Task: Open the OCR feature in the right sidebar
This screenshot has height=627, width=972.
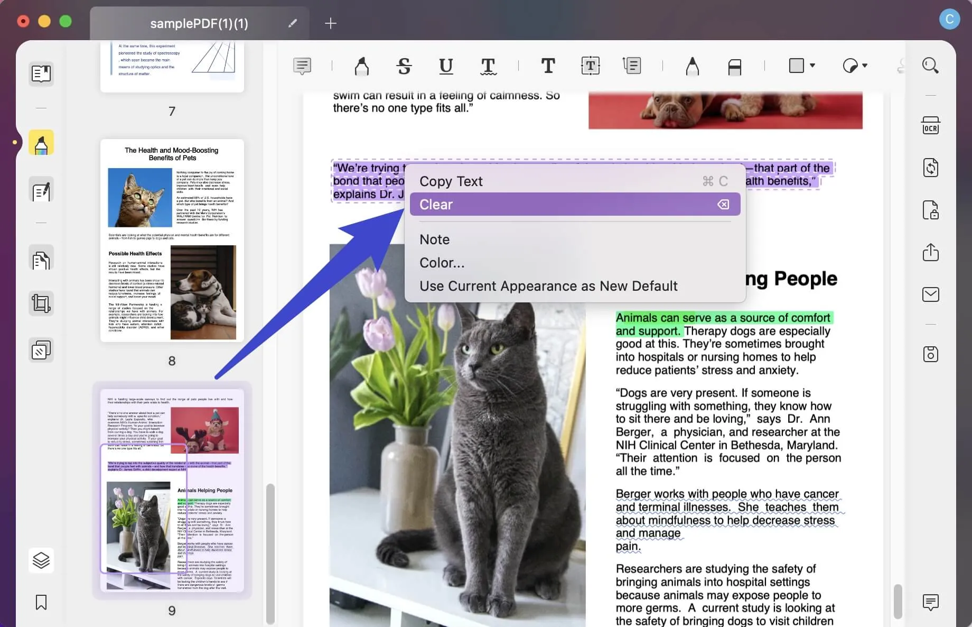Action: (x=931, y=125)
